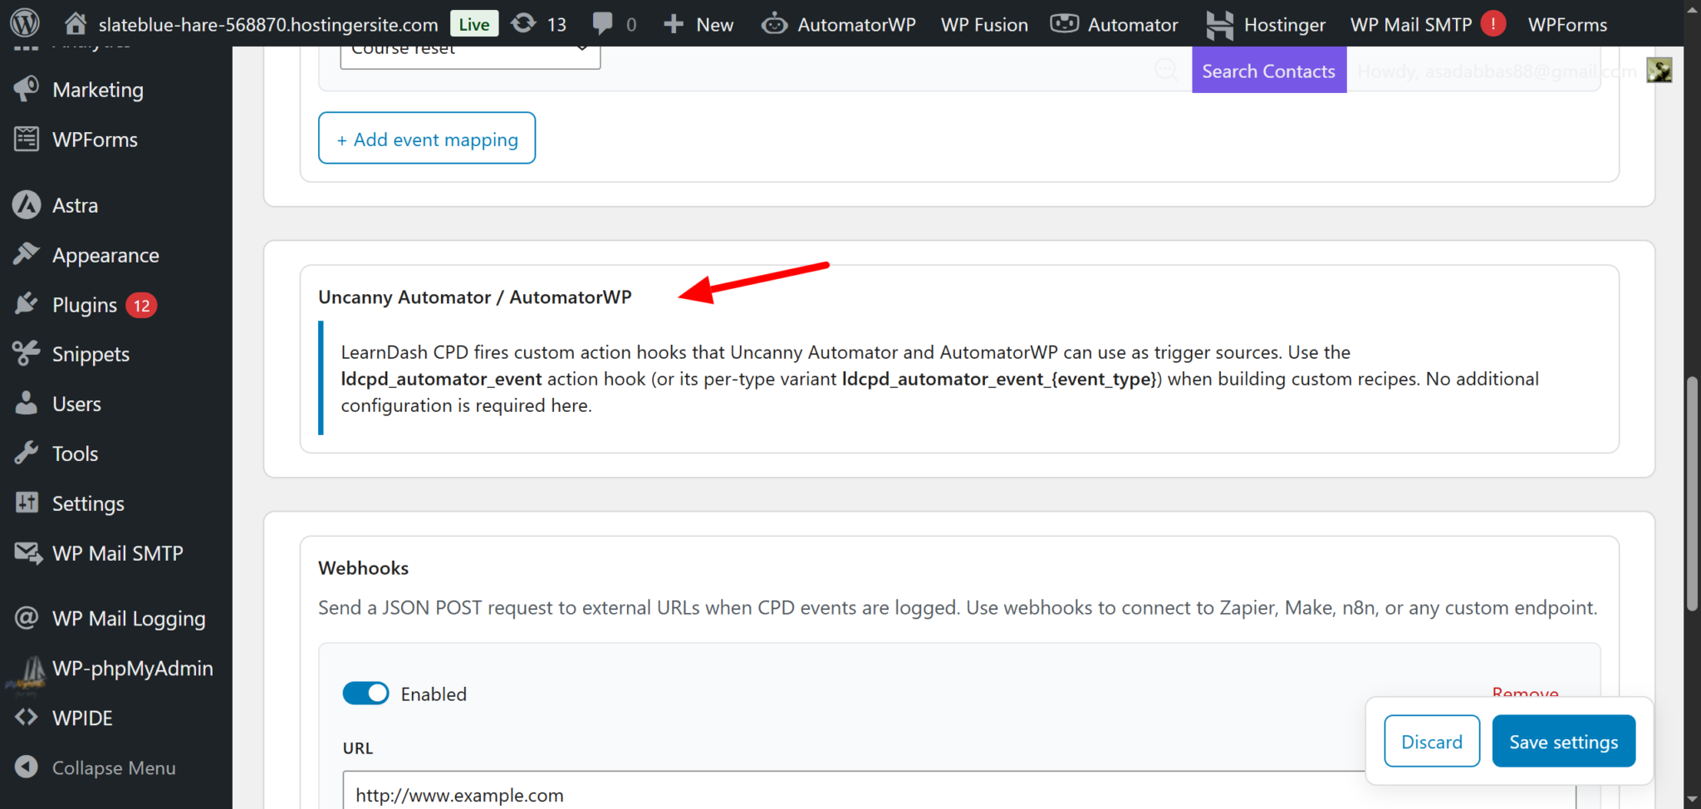Open WP Mail SMTP in the sidebar
This screenshot has height=809, width=1701.
click(x=116, y=553)
